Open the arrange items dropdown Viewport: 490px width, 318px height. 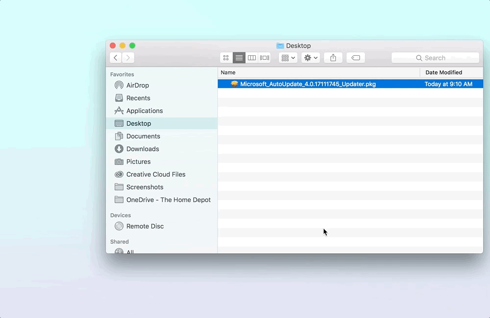pyautogui.click(x=288, y=58)
